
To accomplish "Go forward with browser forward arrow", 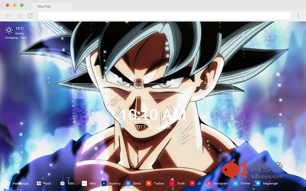I will click(19, 16).
